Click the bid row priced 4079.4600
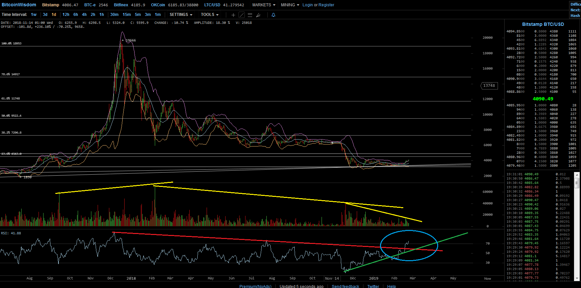The height and width of the screenshot is (288, 581). pyautogui.click(x=541, y=166)
